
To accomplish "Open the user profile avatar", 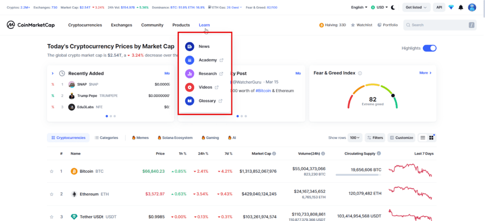I will [x=472, y=8].
